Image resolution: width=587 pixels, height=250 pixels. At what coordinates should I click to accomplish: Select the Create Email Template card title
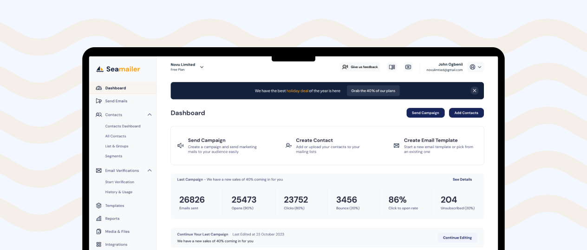tap(430, 140)
